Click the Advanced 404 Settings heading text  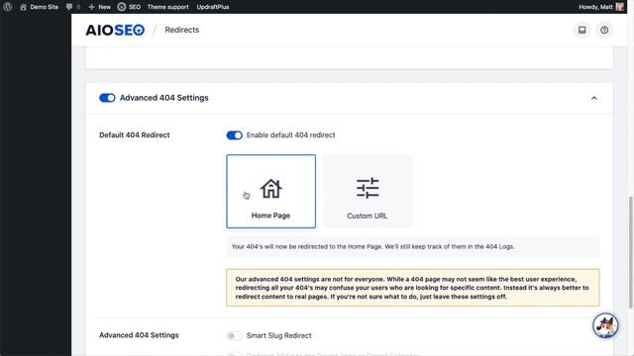click(x=164, y=98)
